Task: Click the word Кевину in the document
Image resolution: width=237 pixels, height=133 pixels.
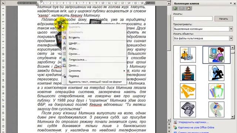Action: click(76, 16)
